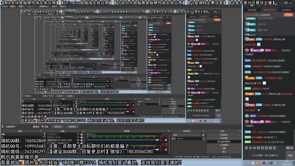
Task: Click 退出 exit button in controls
Action: pos(224,152)
